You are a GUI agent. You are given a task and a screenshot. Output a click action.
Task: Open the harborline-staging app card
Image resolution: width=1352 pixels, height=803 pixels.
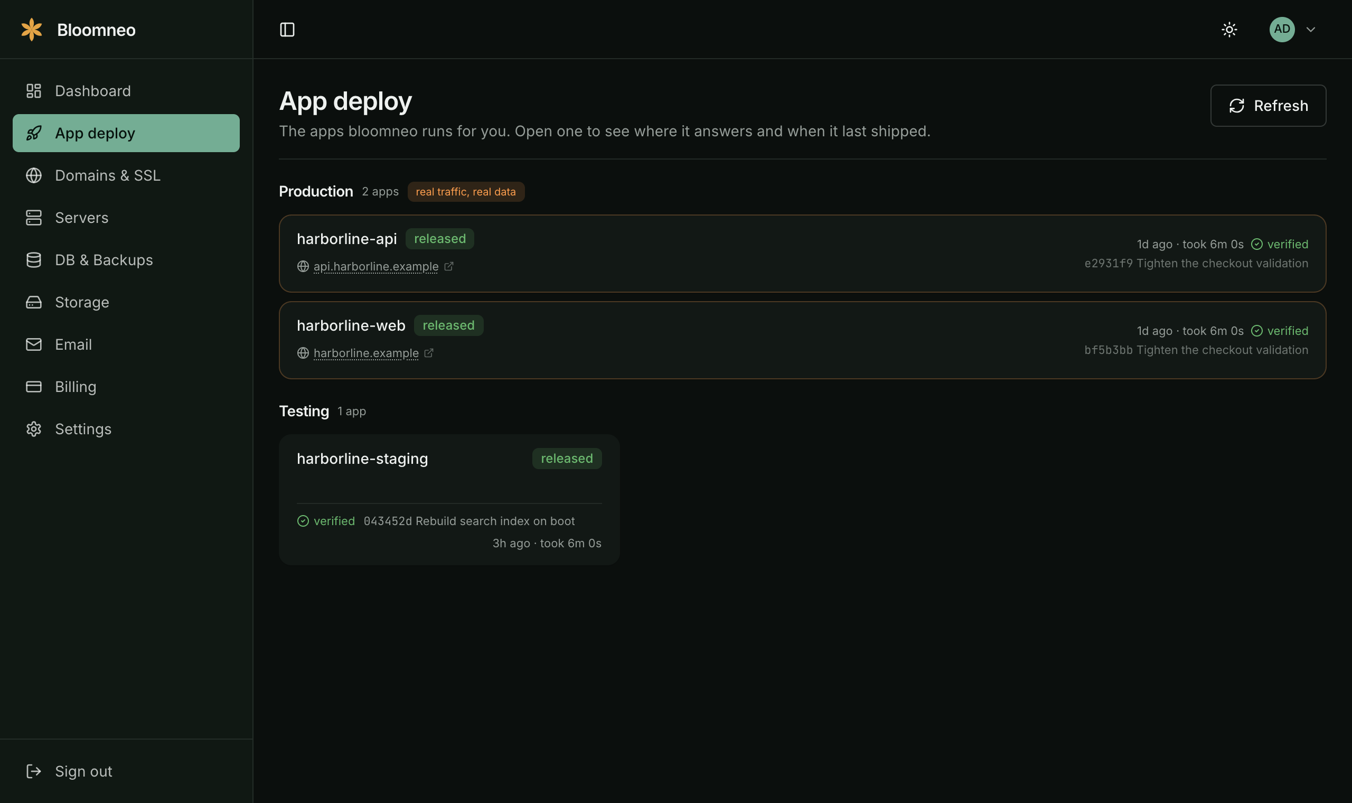(x=449, y=499)
